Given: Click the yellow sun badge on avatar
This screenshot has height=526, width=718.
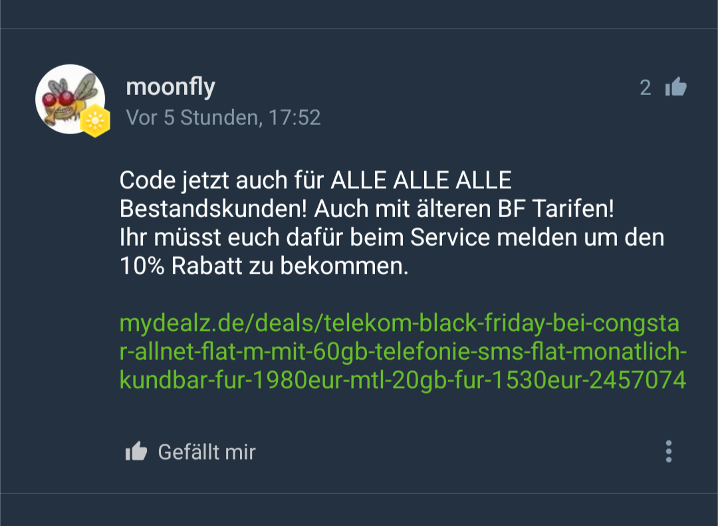Looking at the screenshot, I should pyautogui.click(x=95, y=121).
